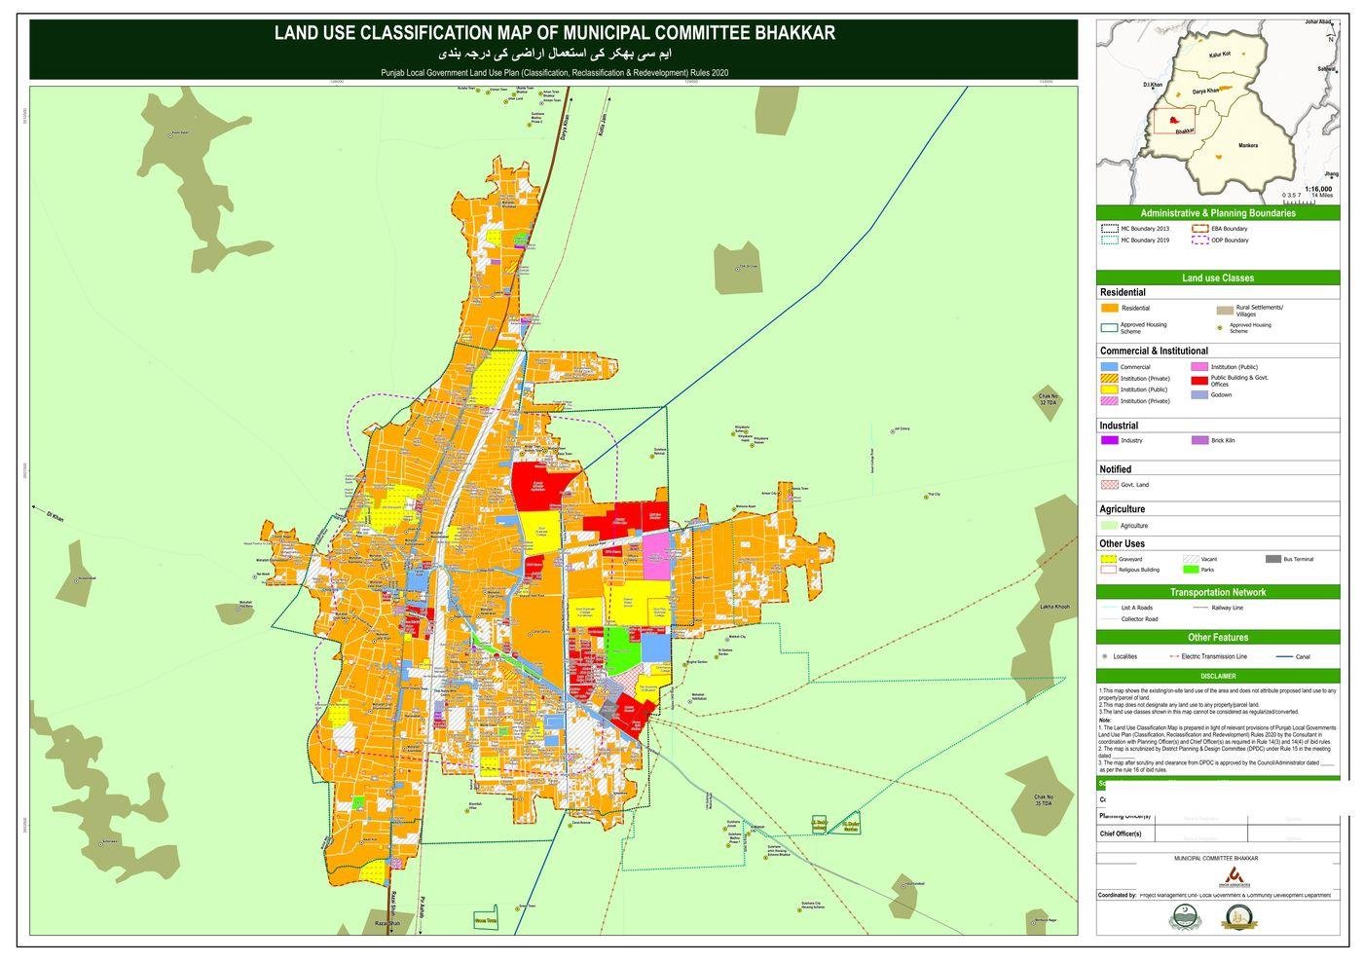This screenshot has height=963, width=1363.
Task: Click the MC Boundary 2019 dotted box symbol
Action: coord(1108,240)
